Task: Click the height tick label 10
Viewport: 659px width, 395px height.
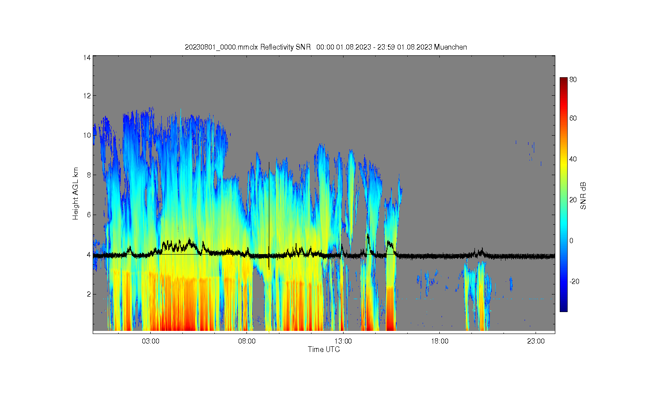Action: (87, 135)
